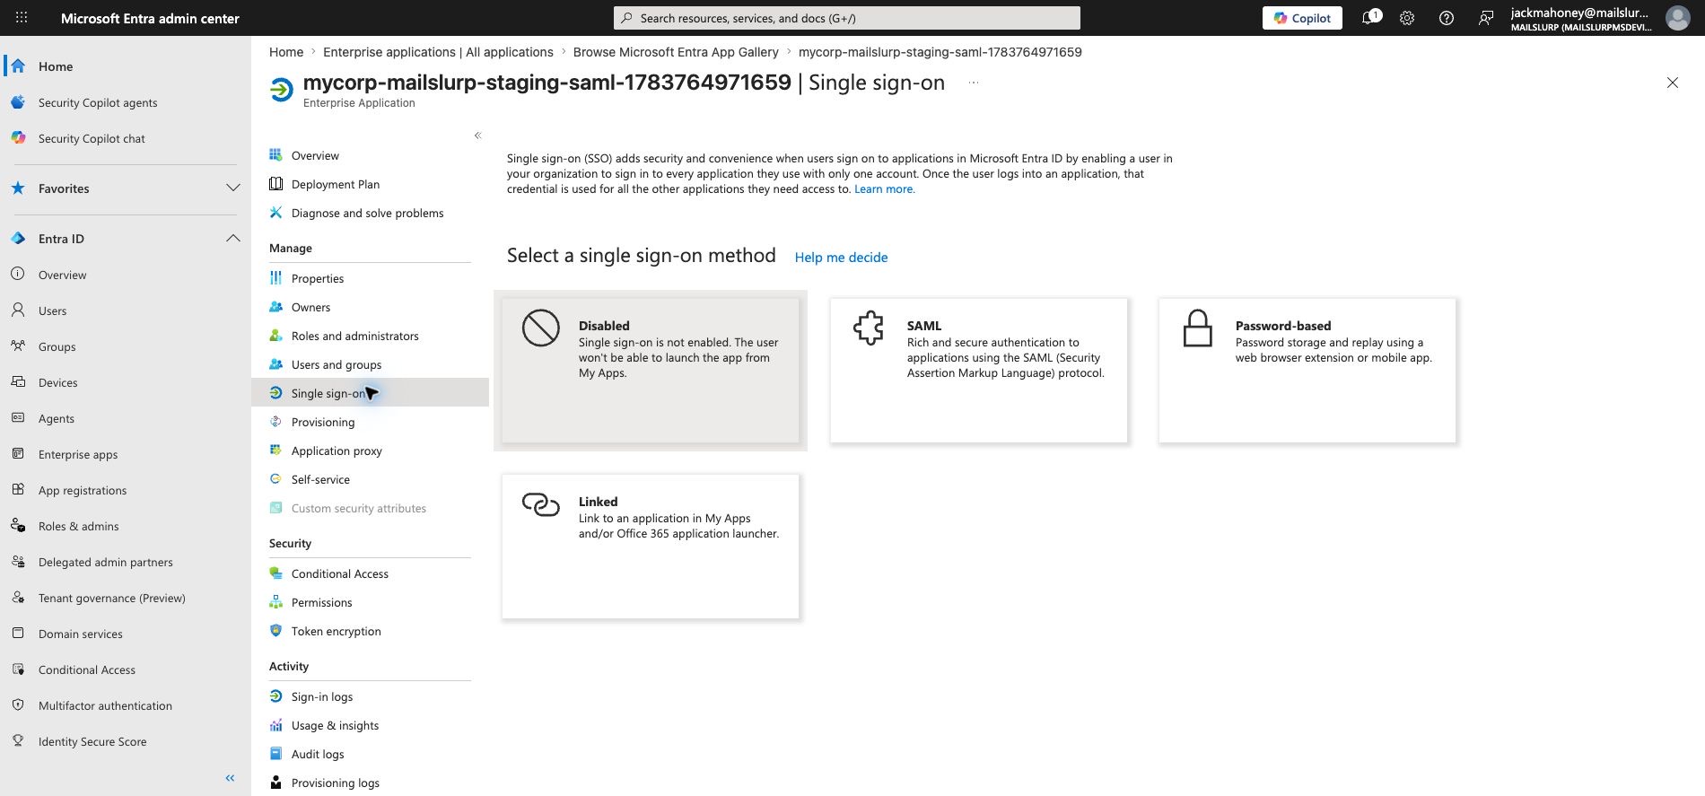Collapse the Entra ID section chevron
Image resolution: width=1705 pixels, height=796 pixels.
233,239
